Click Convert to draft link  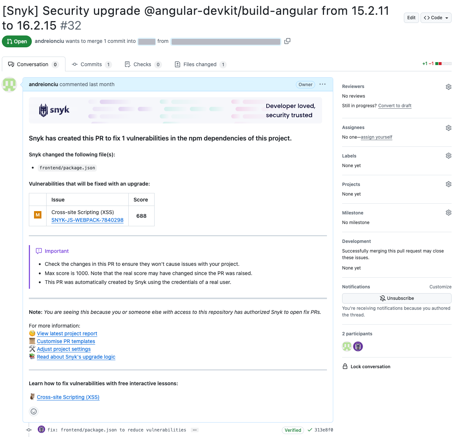[x=395, y=106]
